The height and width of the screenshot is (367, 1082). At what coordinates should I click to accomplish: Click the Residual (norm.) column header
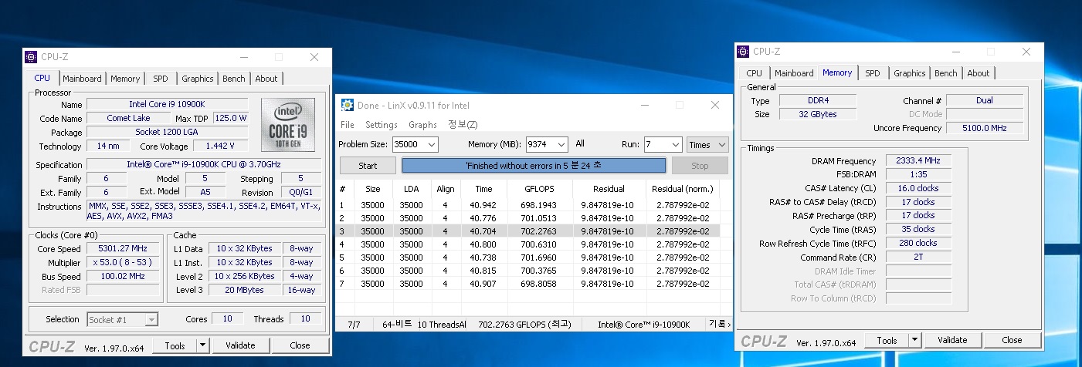click(683, 189)
